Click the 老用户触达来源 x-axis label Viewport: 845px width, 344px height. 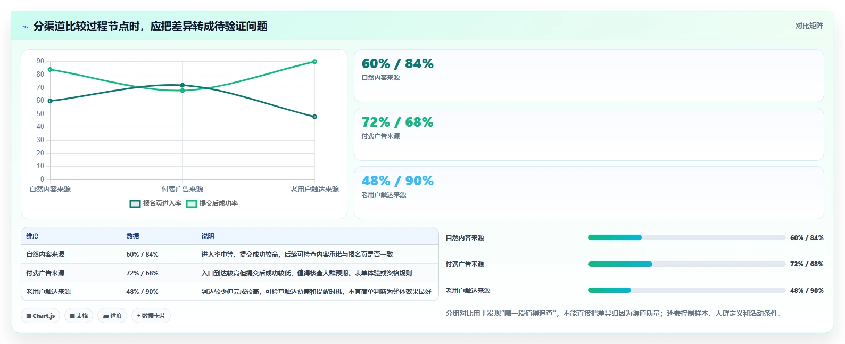click(x=314, y=190)
